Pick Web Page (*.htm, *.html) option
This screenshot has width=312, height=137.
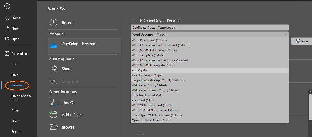[210, 85]
